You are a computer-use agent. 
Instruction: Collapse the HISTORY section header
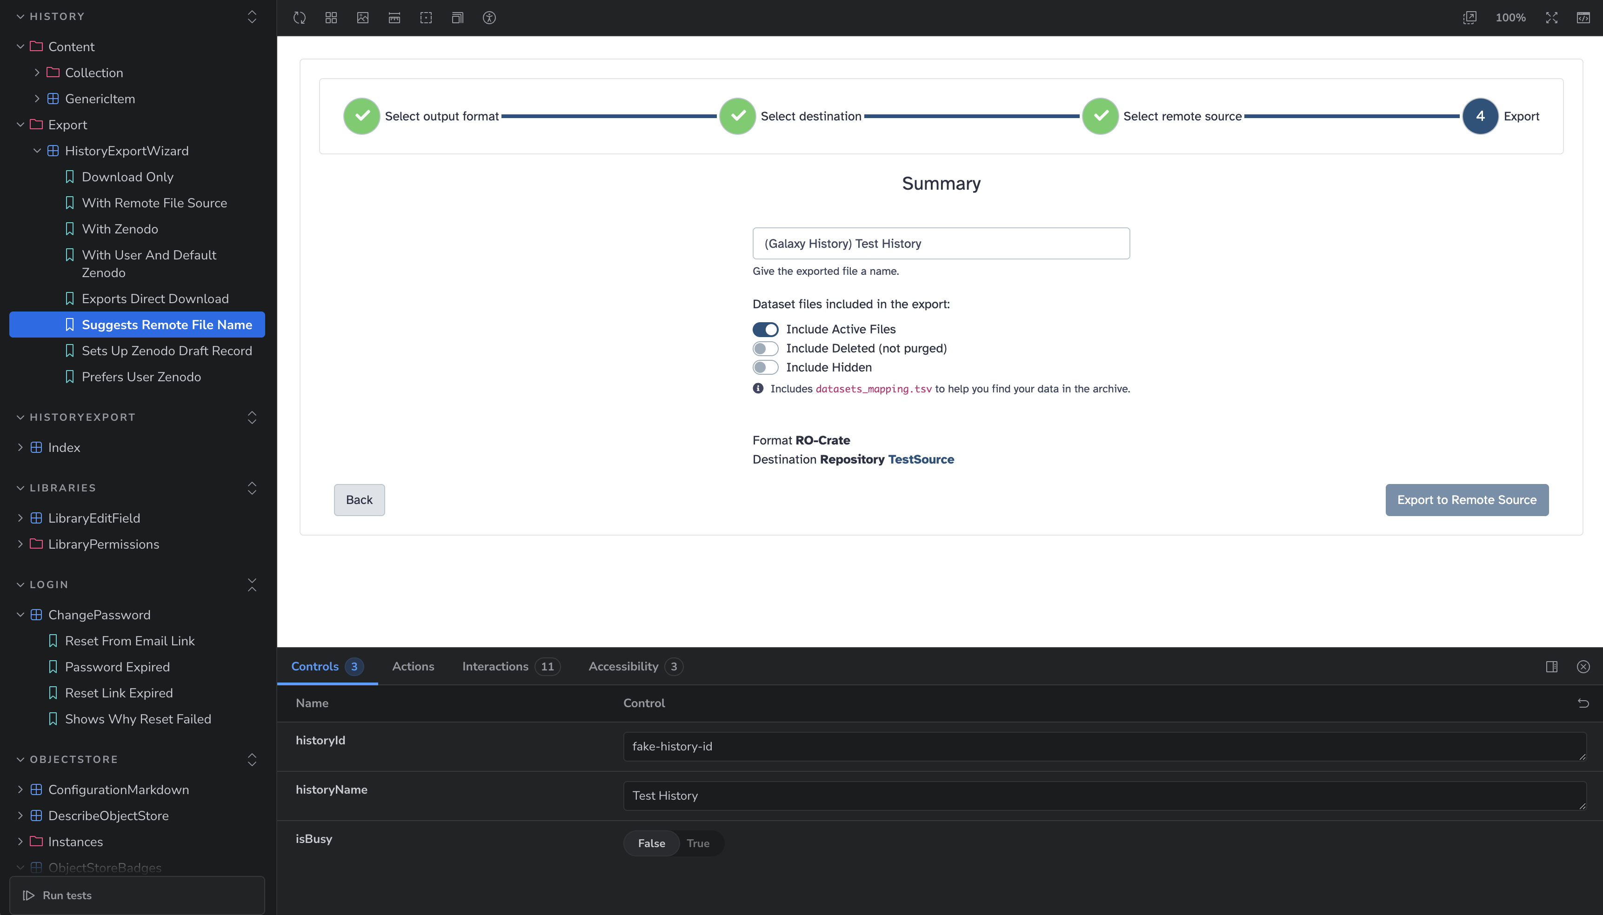point(57,16)
